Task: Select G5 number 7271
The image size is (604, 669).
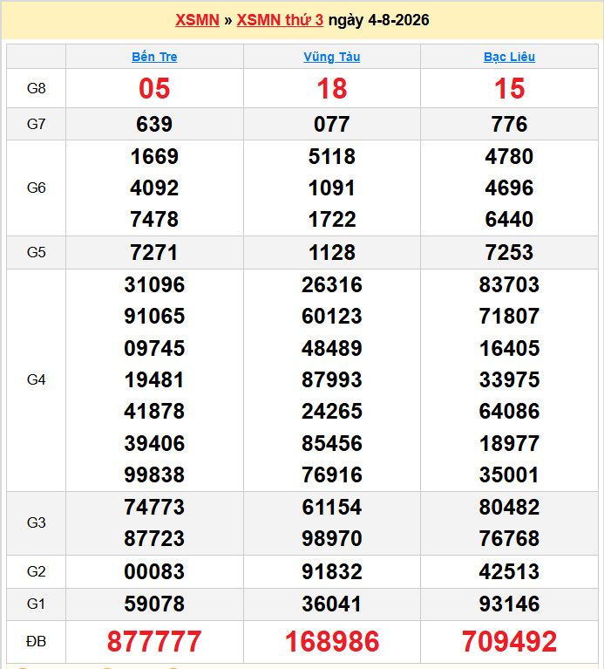Action: pos(154,252)
